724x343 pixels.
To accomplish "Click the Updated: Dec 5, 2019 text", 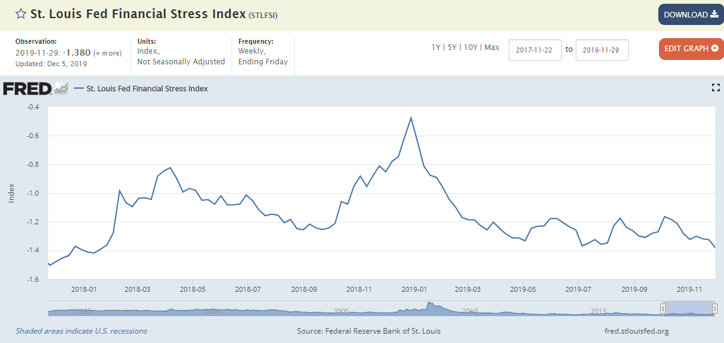I will click(x=51, y=64).
